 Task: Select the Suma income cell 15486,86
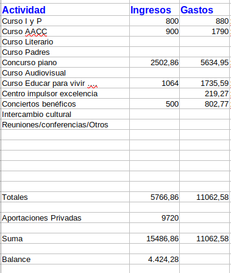[x=154, y=238]
